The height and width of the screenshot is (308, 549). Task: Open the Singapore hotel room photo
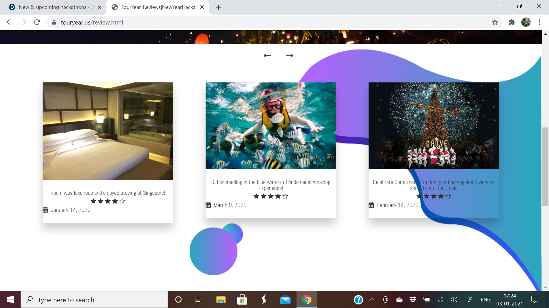click(x=108, y=131)
